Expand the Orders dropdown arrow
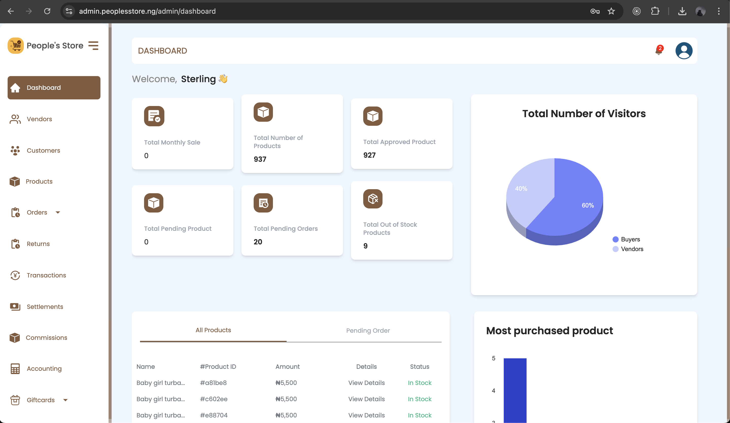Viewport: 730px width, 423px height. 58,213
